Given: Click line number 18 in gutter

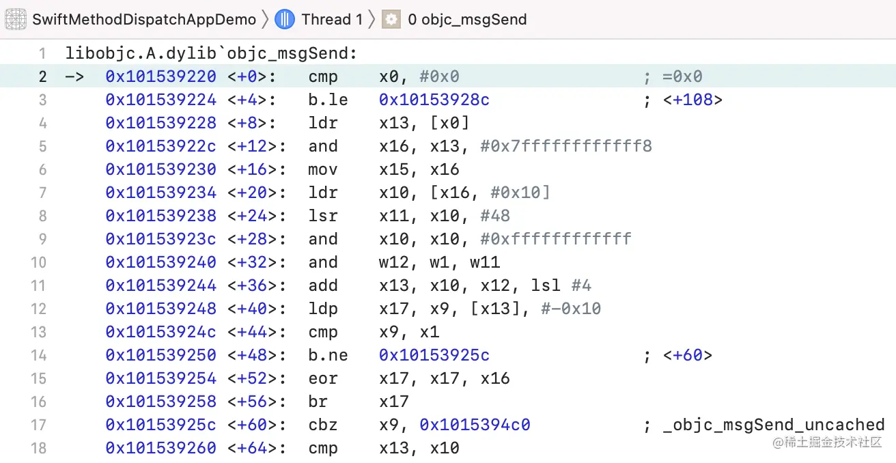Looking at the screenshot, I should 38,448.
